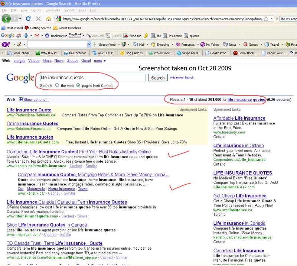
Task: Click the Google Search button
Action: coord(158,78)
